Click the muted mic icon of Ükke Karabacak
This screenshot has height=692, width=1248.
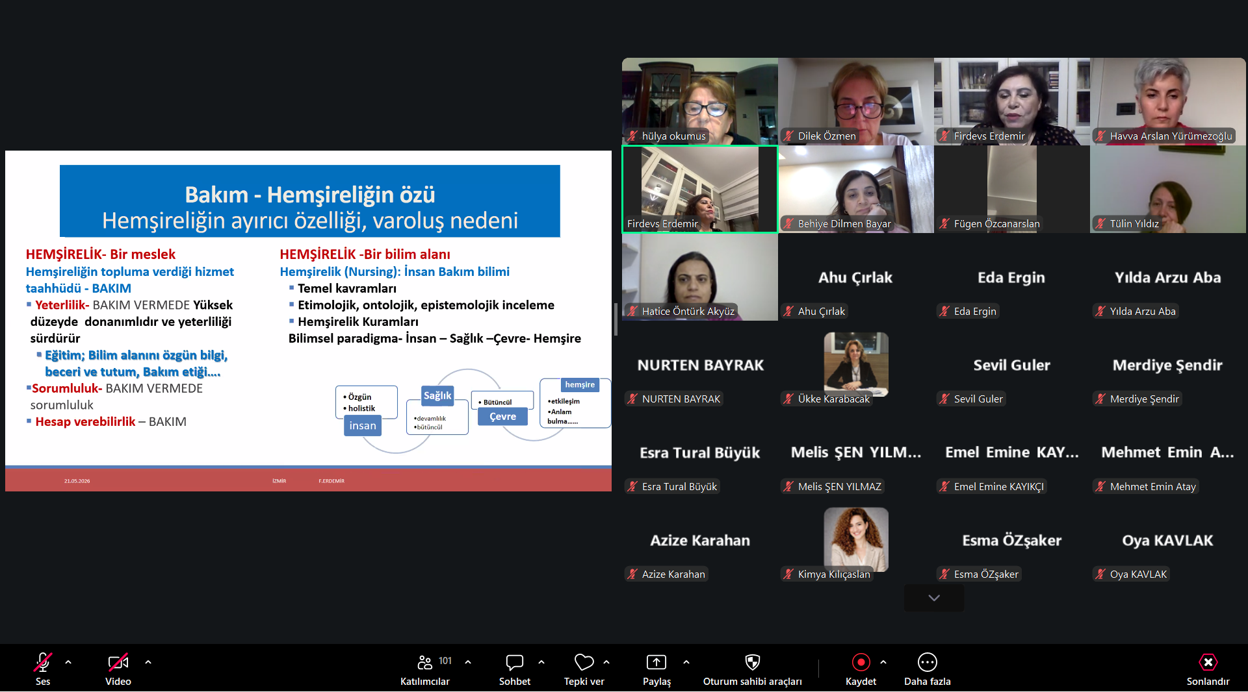coord(788,399)
